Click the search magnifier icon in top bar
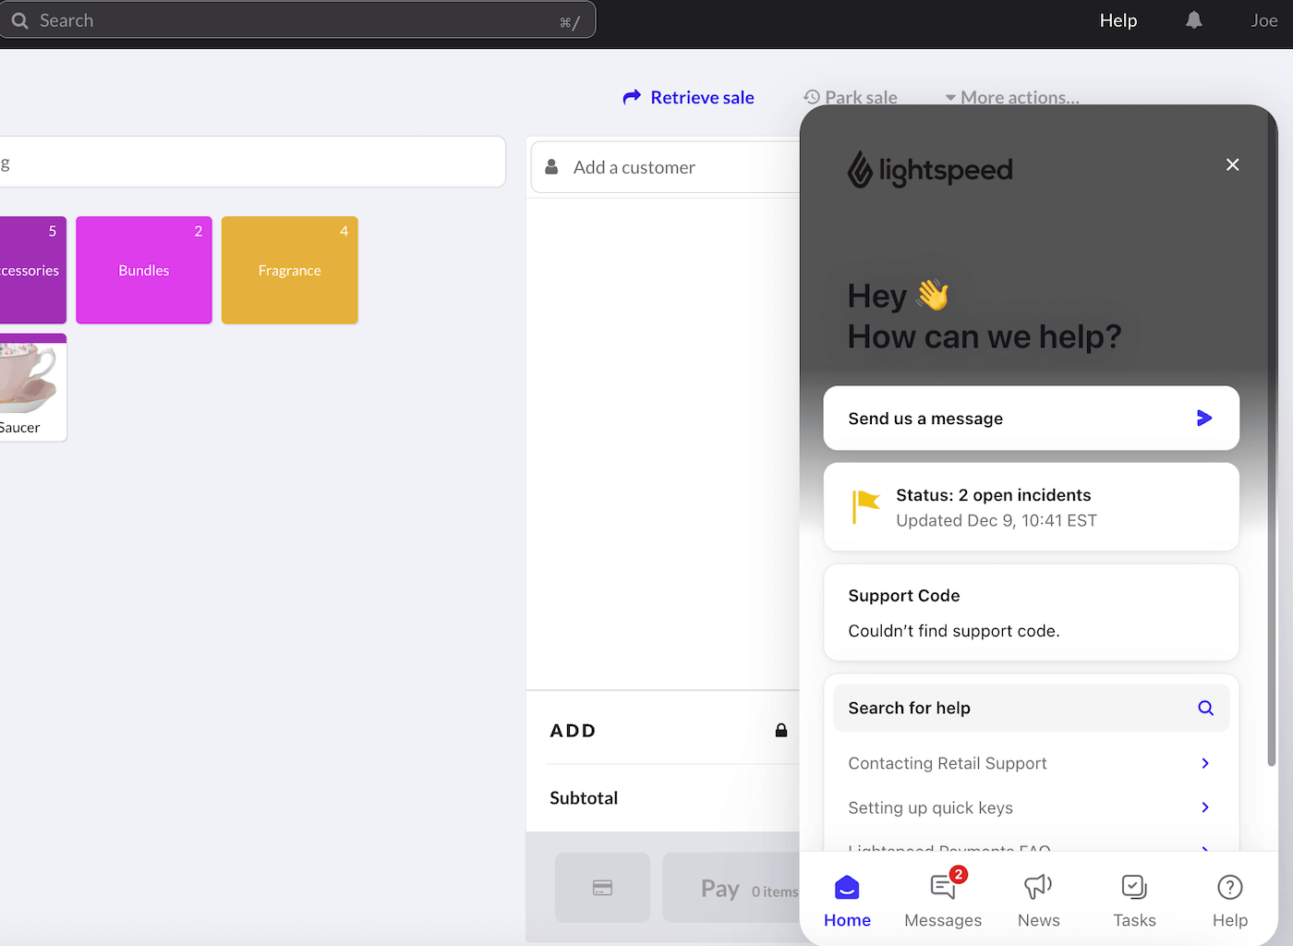This screenshot has width=1293, height=946. [x=19, y=20]
